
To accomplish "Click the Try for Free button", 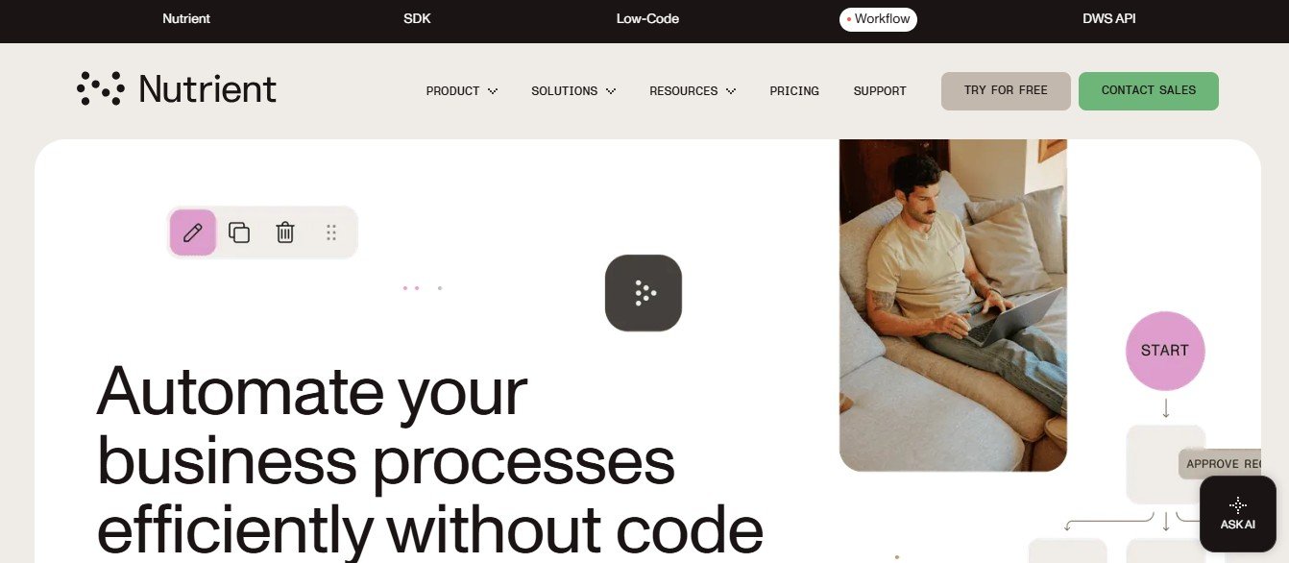I will click(1006, 90).
